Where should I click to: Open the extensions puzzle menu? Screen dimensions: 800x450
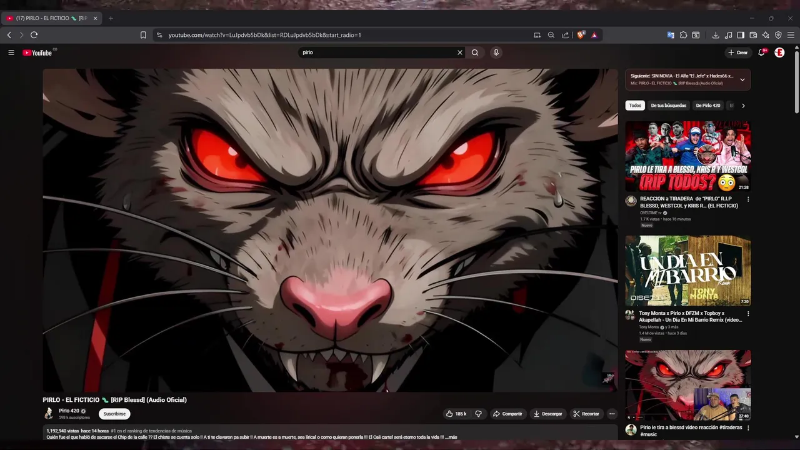click(683, 35)
